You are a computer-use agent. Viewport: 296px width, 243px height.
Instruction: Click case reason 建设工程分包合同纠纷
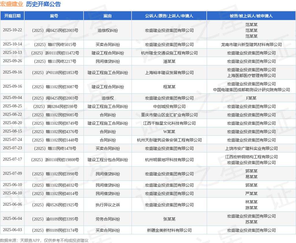[x=108, y=160]
